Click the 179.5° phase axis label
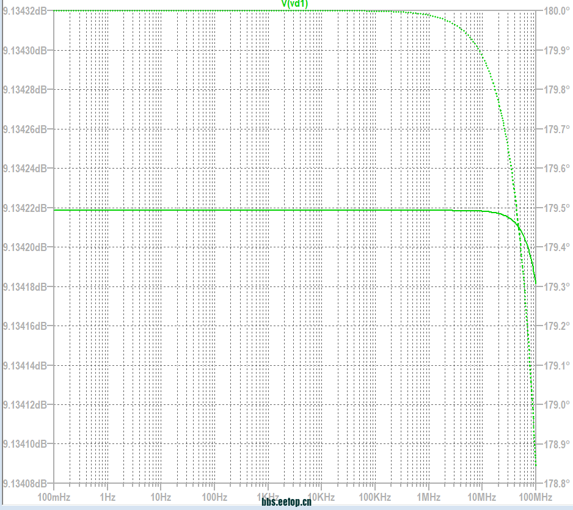The image size is (573, 510). click(x=556, y=208)
